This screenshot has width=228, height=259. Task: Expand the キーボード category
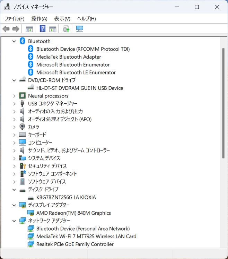pyautogui.click(x=14, y=135)
